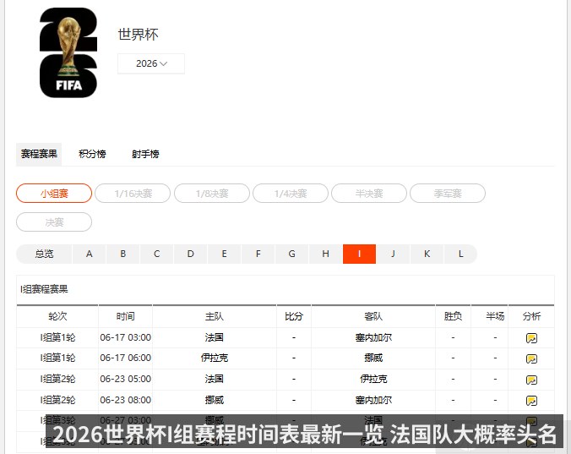This screenshot has height=454, width=571.
Task: Click the 比分 column header
Action: click(294, 316)
